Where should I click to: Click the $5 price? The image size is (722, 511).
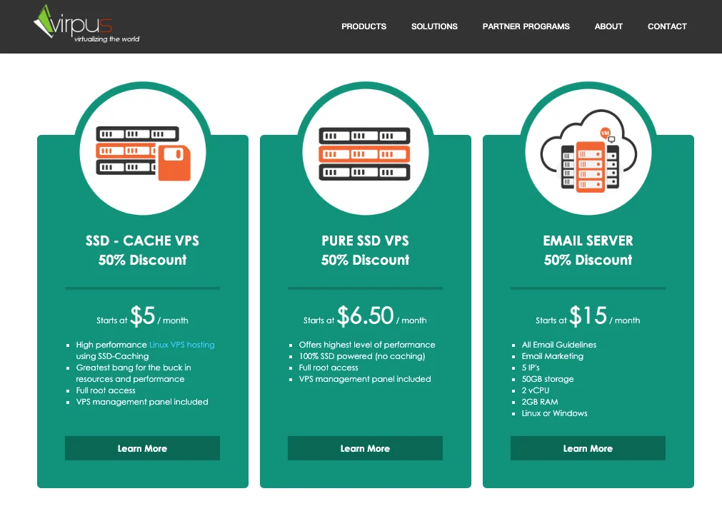pyautogui.click(x=143, y=316)
